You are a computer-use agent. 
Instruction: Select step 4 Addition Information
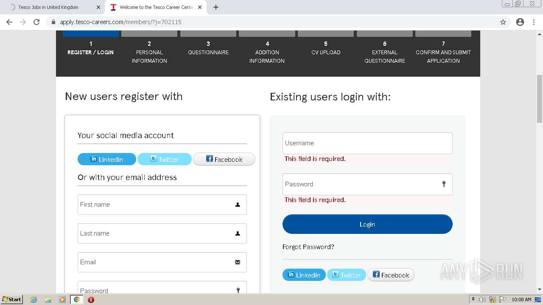pyautogui.click(x=267, y=52)
